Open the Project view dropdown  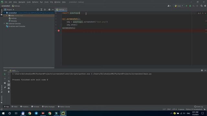(x=9, y=10)
